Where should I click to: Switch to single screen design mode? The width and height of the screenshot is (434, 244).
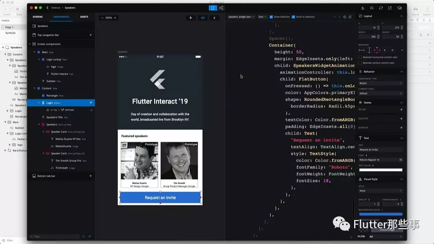[212, 8]
